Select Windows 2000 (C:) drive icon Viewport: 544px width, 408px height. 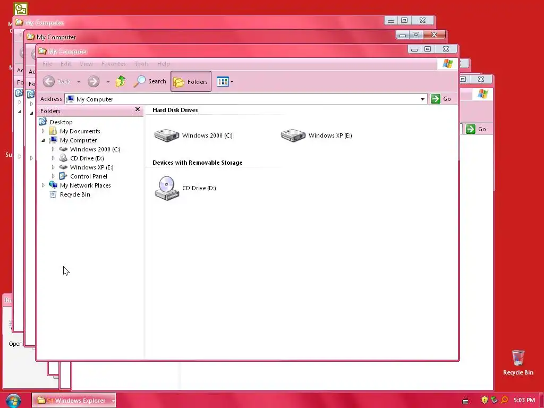(x=167, y=135)
